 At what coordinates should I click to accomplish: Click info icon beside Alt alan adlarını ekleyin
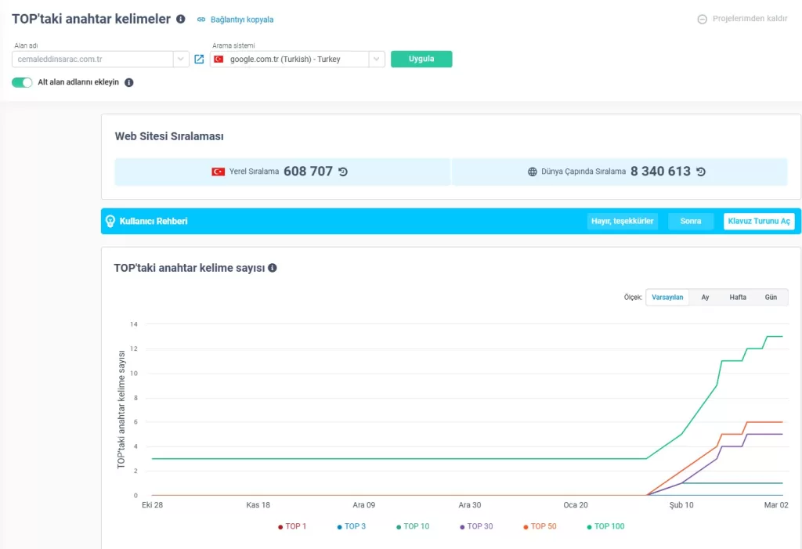[x=129, y=82]
